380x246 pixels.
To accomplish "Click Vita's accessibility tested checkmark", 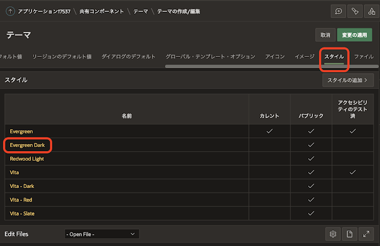I will point(353,172).
